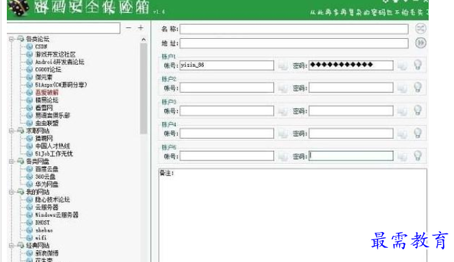
Task: Select the 51Aspx(C#源码分享) tree entry
Action: [61, 85]
